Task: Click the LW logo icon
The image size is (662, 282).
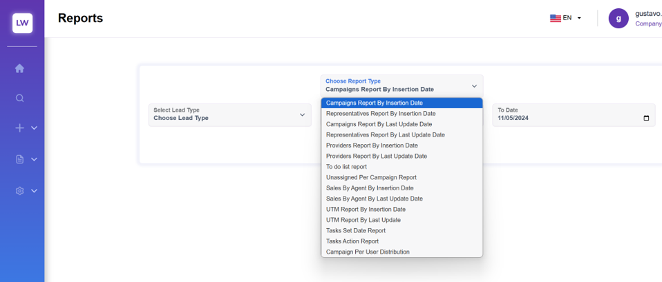Action: (x=22, y=23)
